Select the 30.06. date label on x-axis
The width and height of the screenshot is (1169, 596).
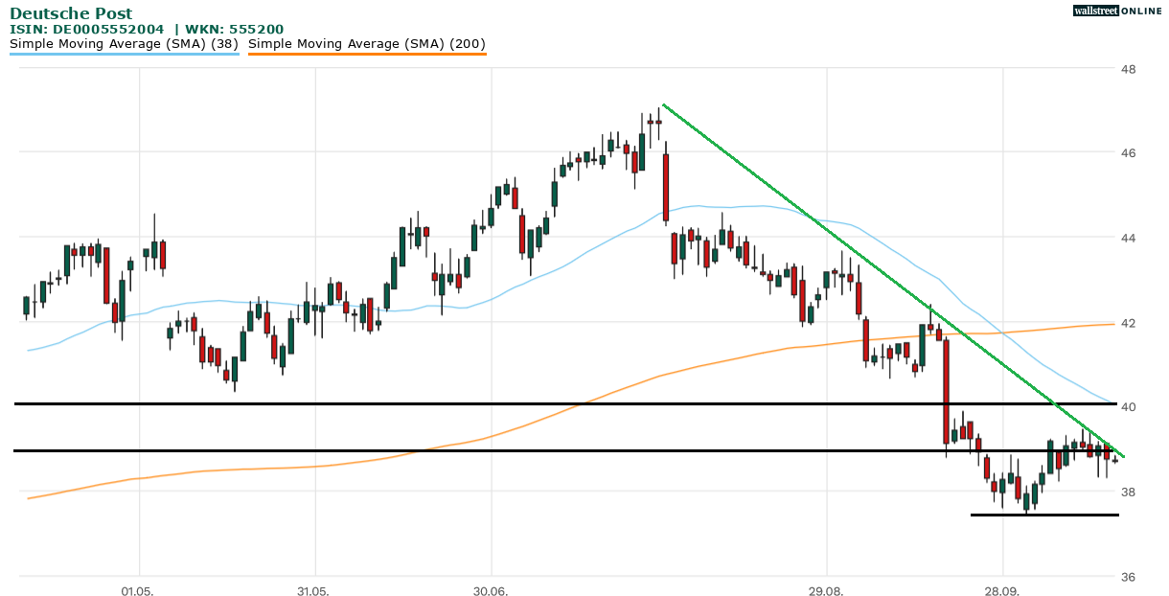[491, 590]
